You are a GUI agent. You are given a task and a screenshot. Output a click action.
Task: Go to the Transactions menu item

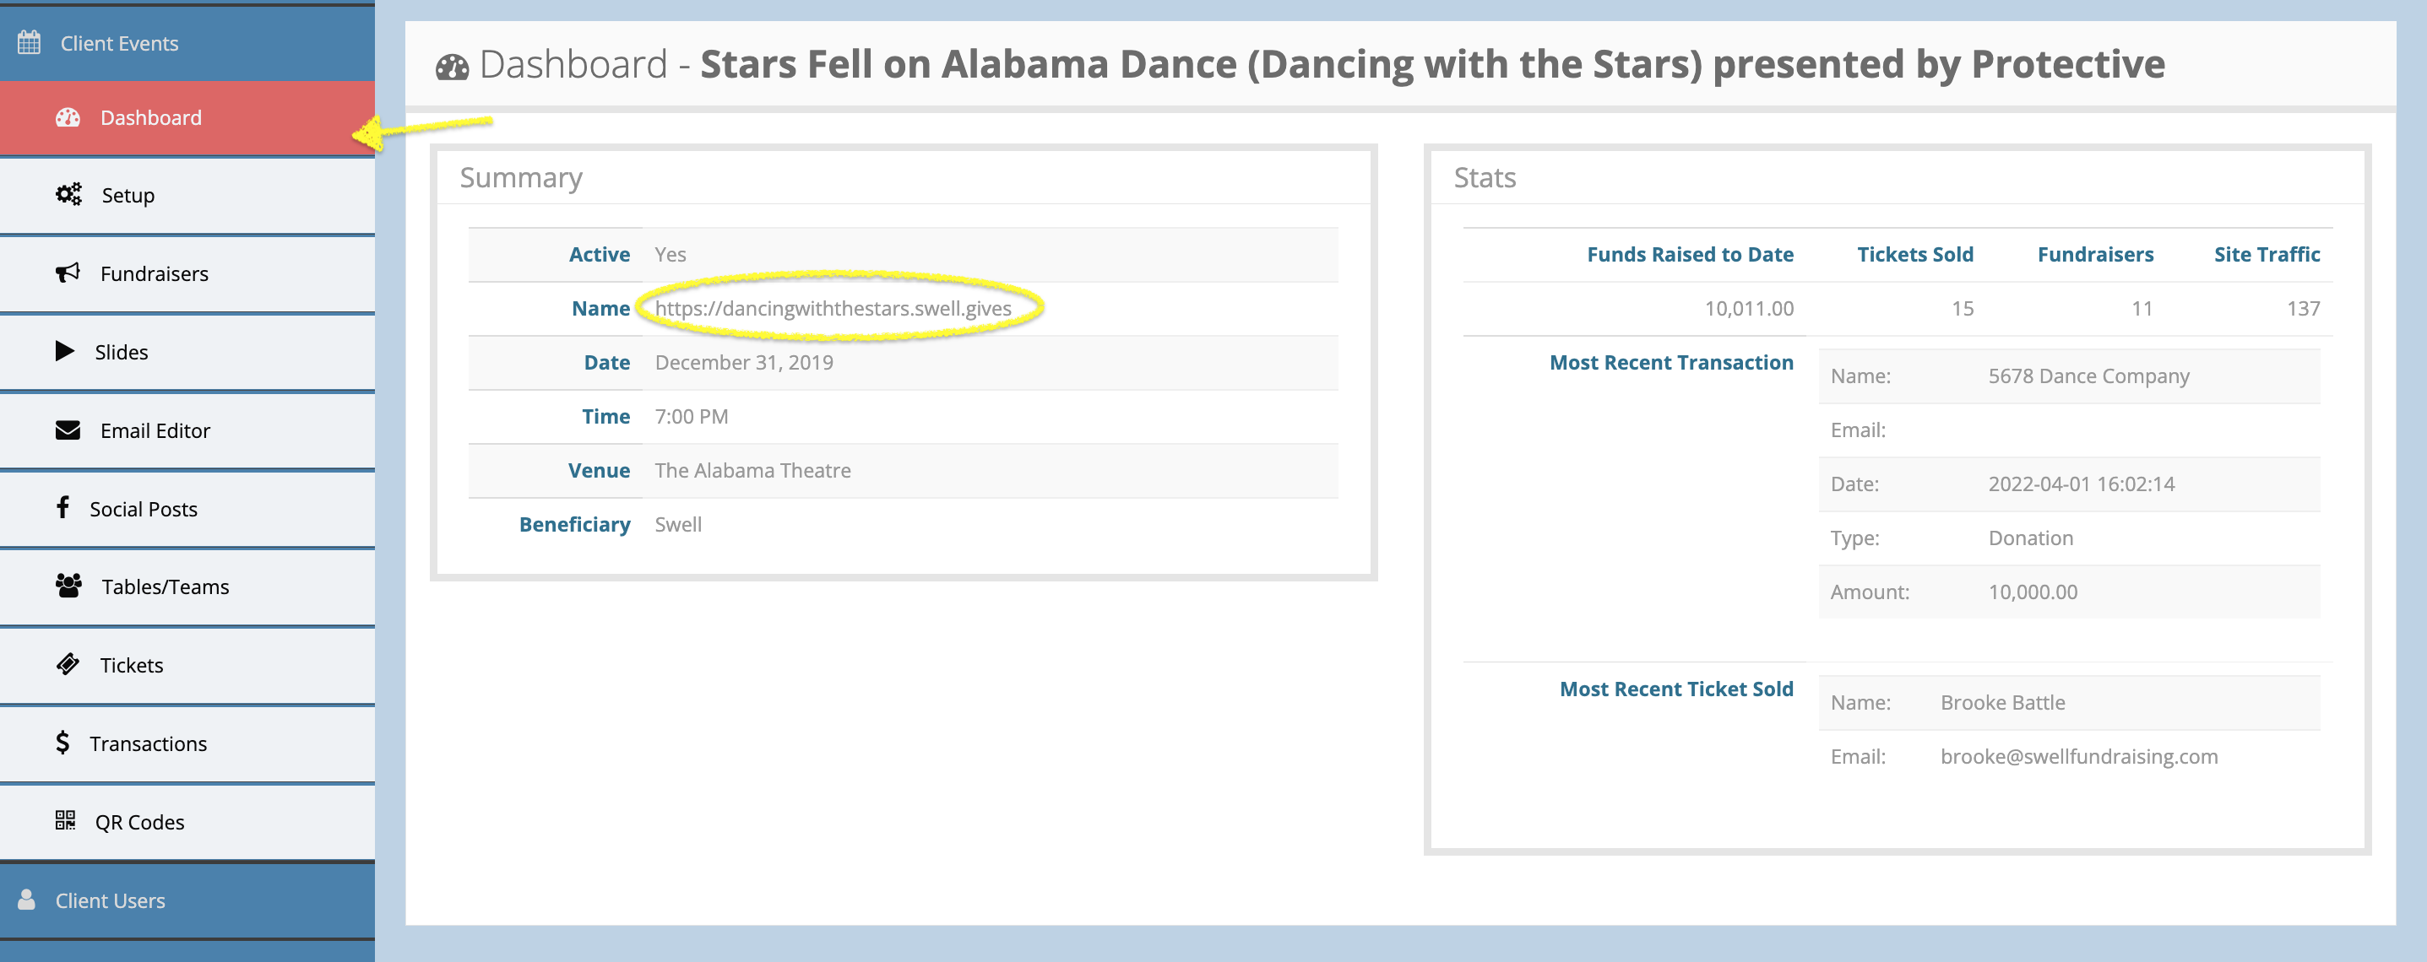point(148,743)
